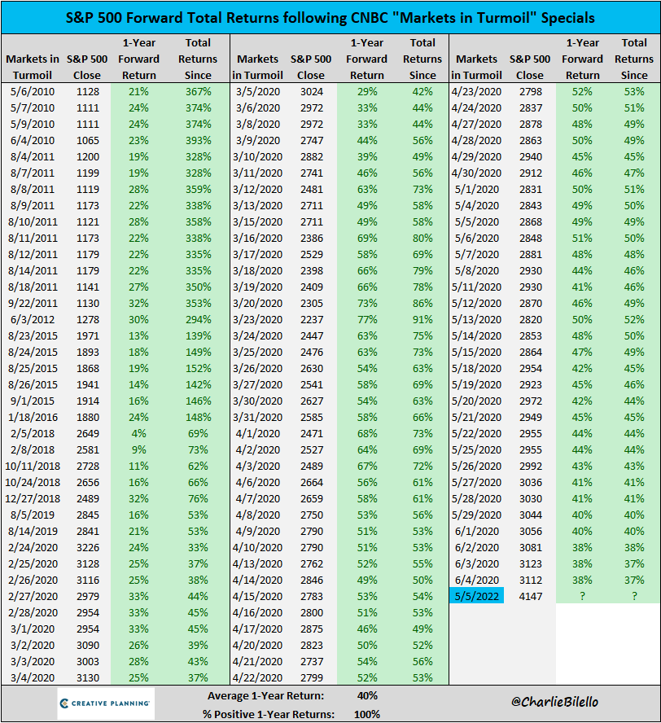This screenshot has height=723, width=661.
Task: Click the S&P 500 close value 2237
Action: point(312,319)
